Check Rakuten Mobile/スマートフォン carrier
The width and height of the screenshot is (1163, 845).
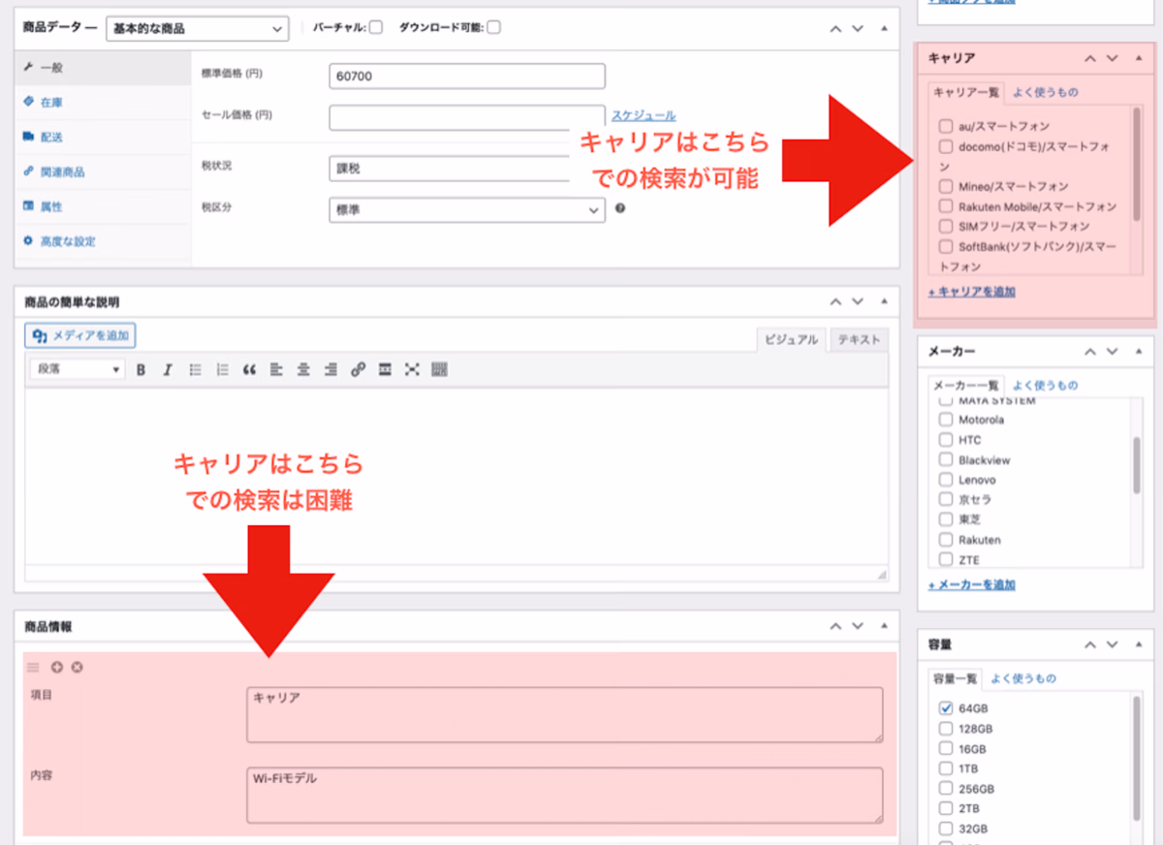(x=945, y=206)
